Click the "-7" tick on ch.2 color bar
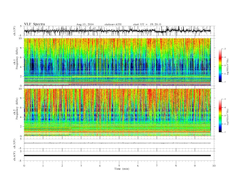The image size is (241, 186). coord(225,132)
